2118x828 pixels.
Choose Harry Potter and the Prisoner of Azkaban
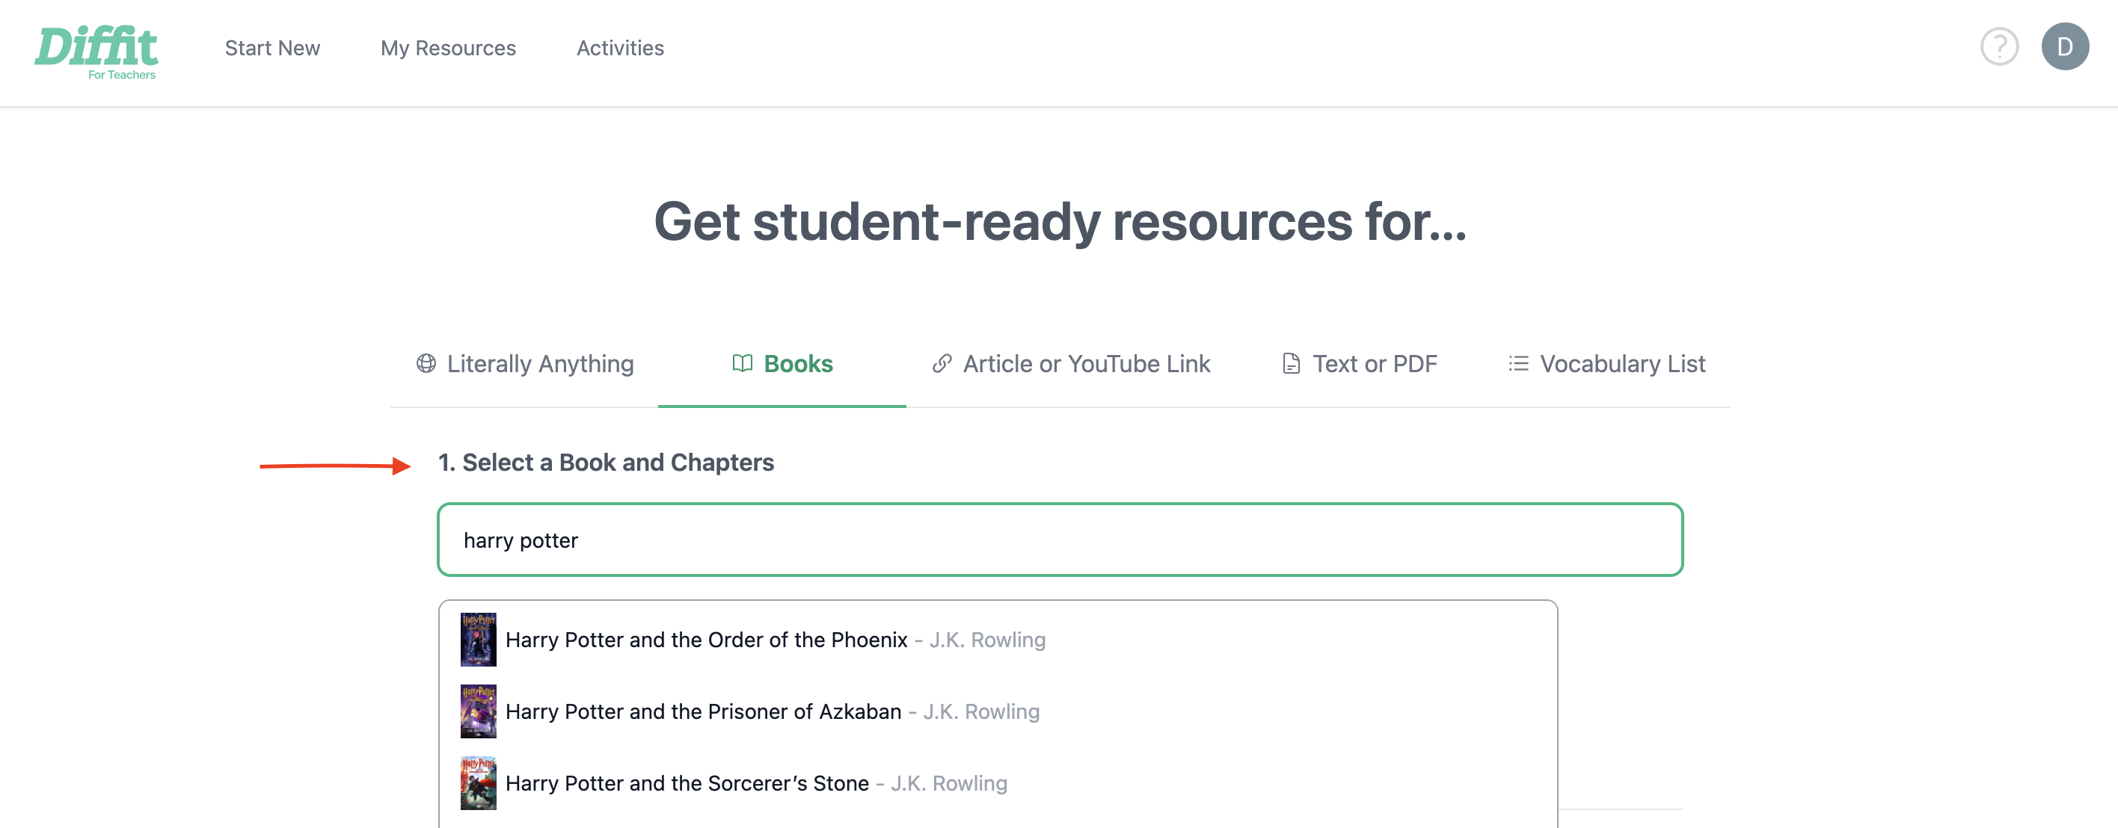(x=998, y=711)
